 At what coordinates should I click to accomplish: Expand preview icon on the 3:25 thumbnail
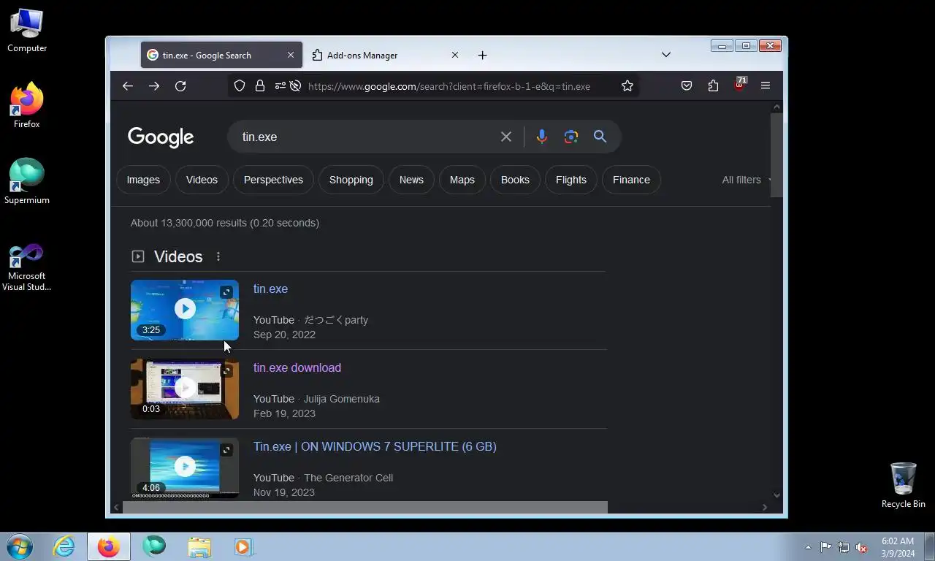coord(226,292)
